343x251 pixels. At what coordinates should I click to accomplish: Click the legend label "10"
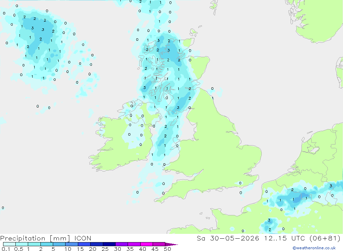[68, 249]
